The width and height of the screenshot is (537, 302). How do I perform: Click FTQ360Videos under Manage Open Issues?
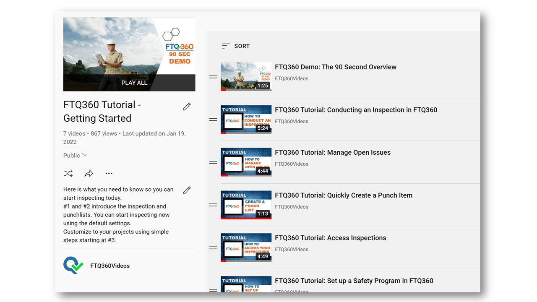pyautogui.click(x=292, y=164)
